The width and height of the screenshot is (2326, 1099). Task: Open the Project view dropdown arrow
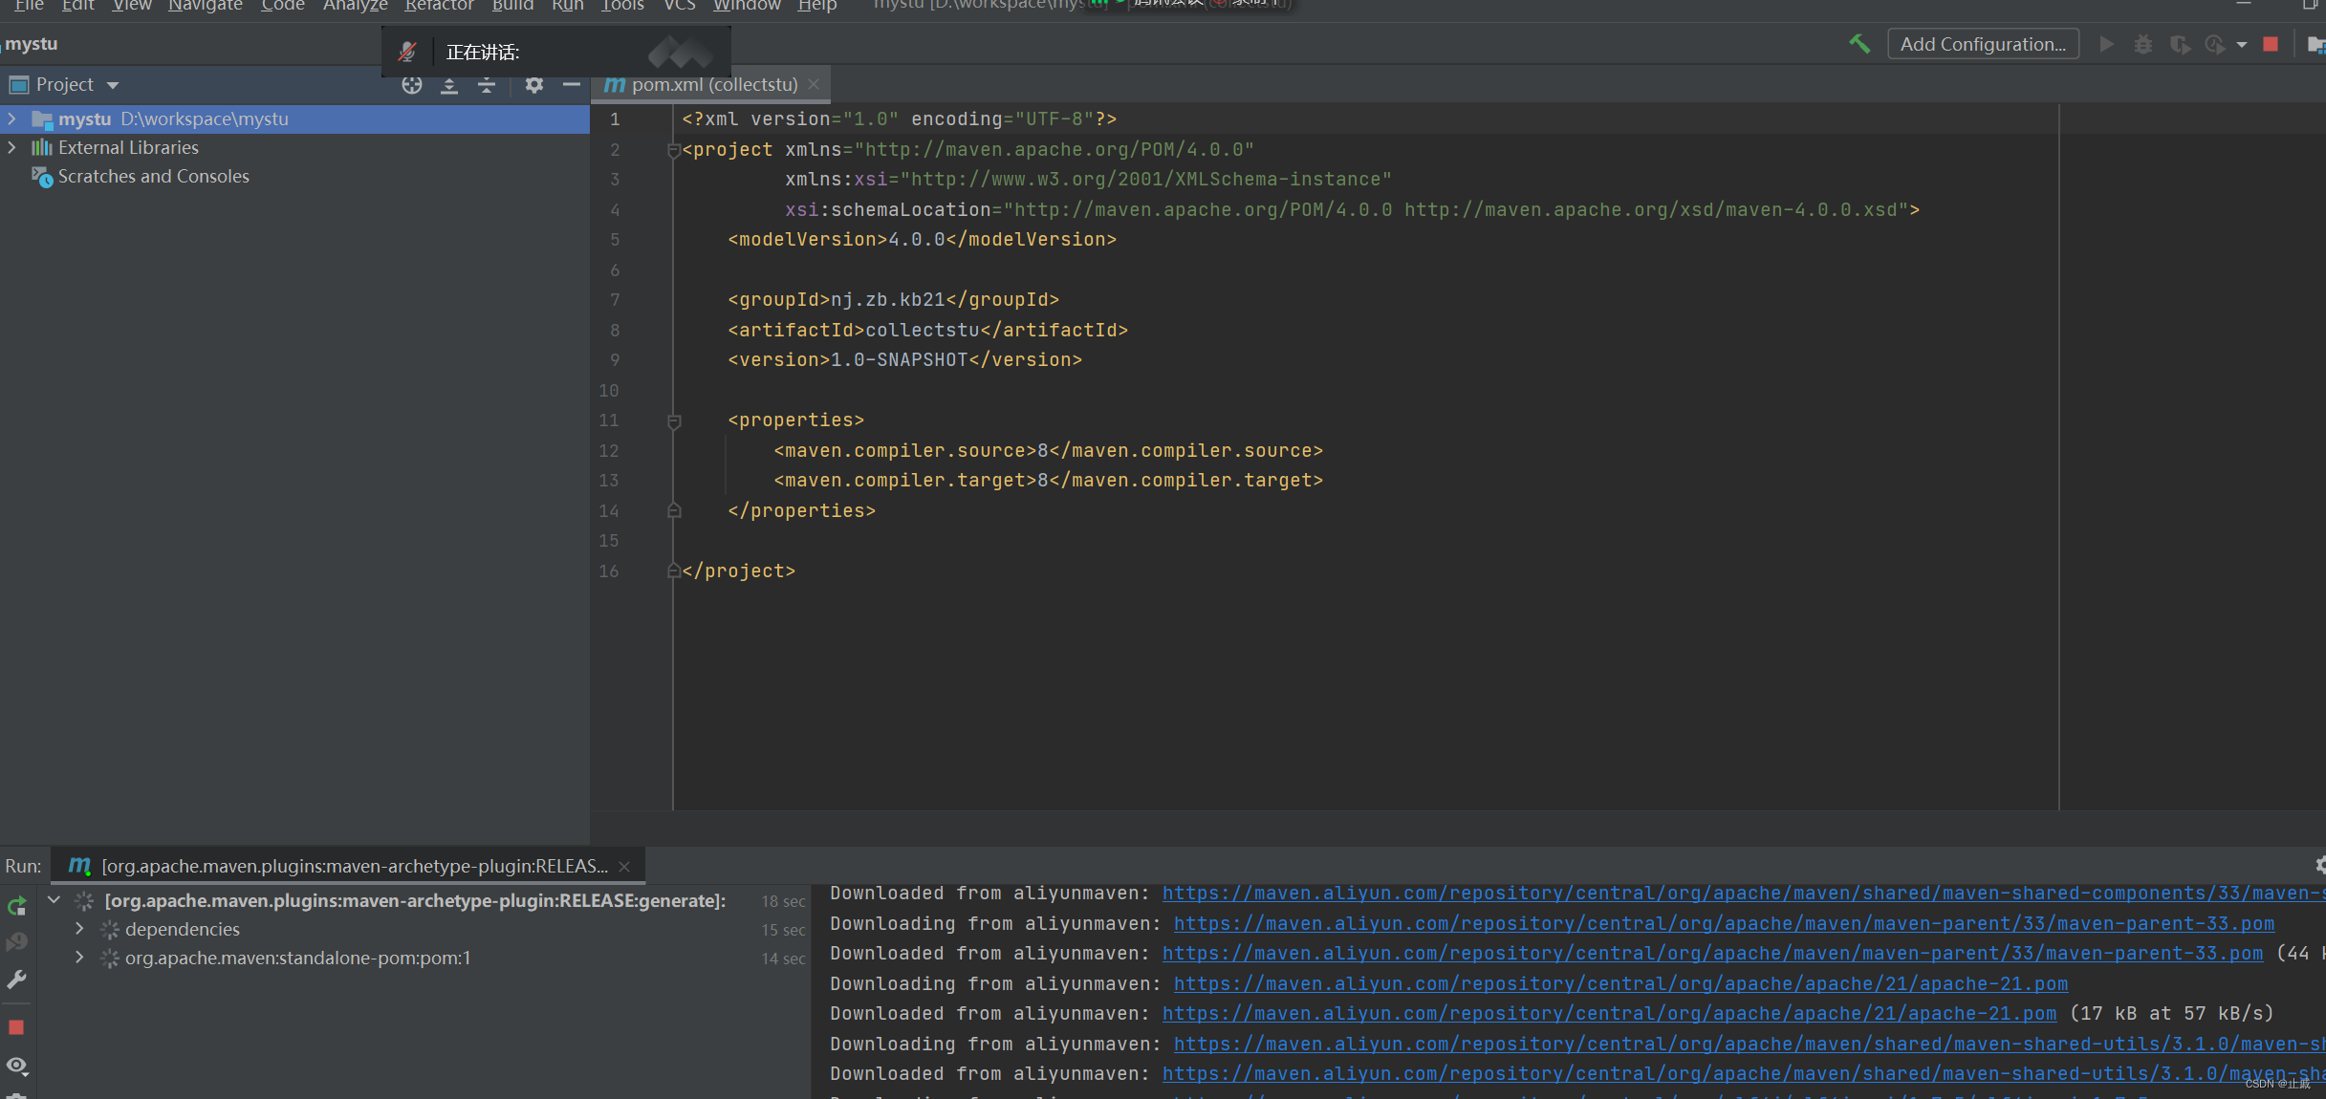point(113,85)
